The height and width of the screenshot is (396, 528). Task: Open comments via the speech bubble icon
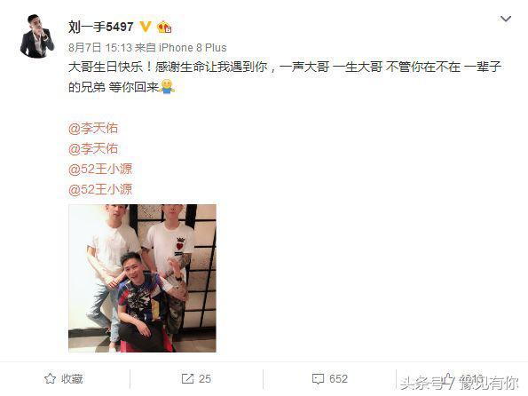319,379
